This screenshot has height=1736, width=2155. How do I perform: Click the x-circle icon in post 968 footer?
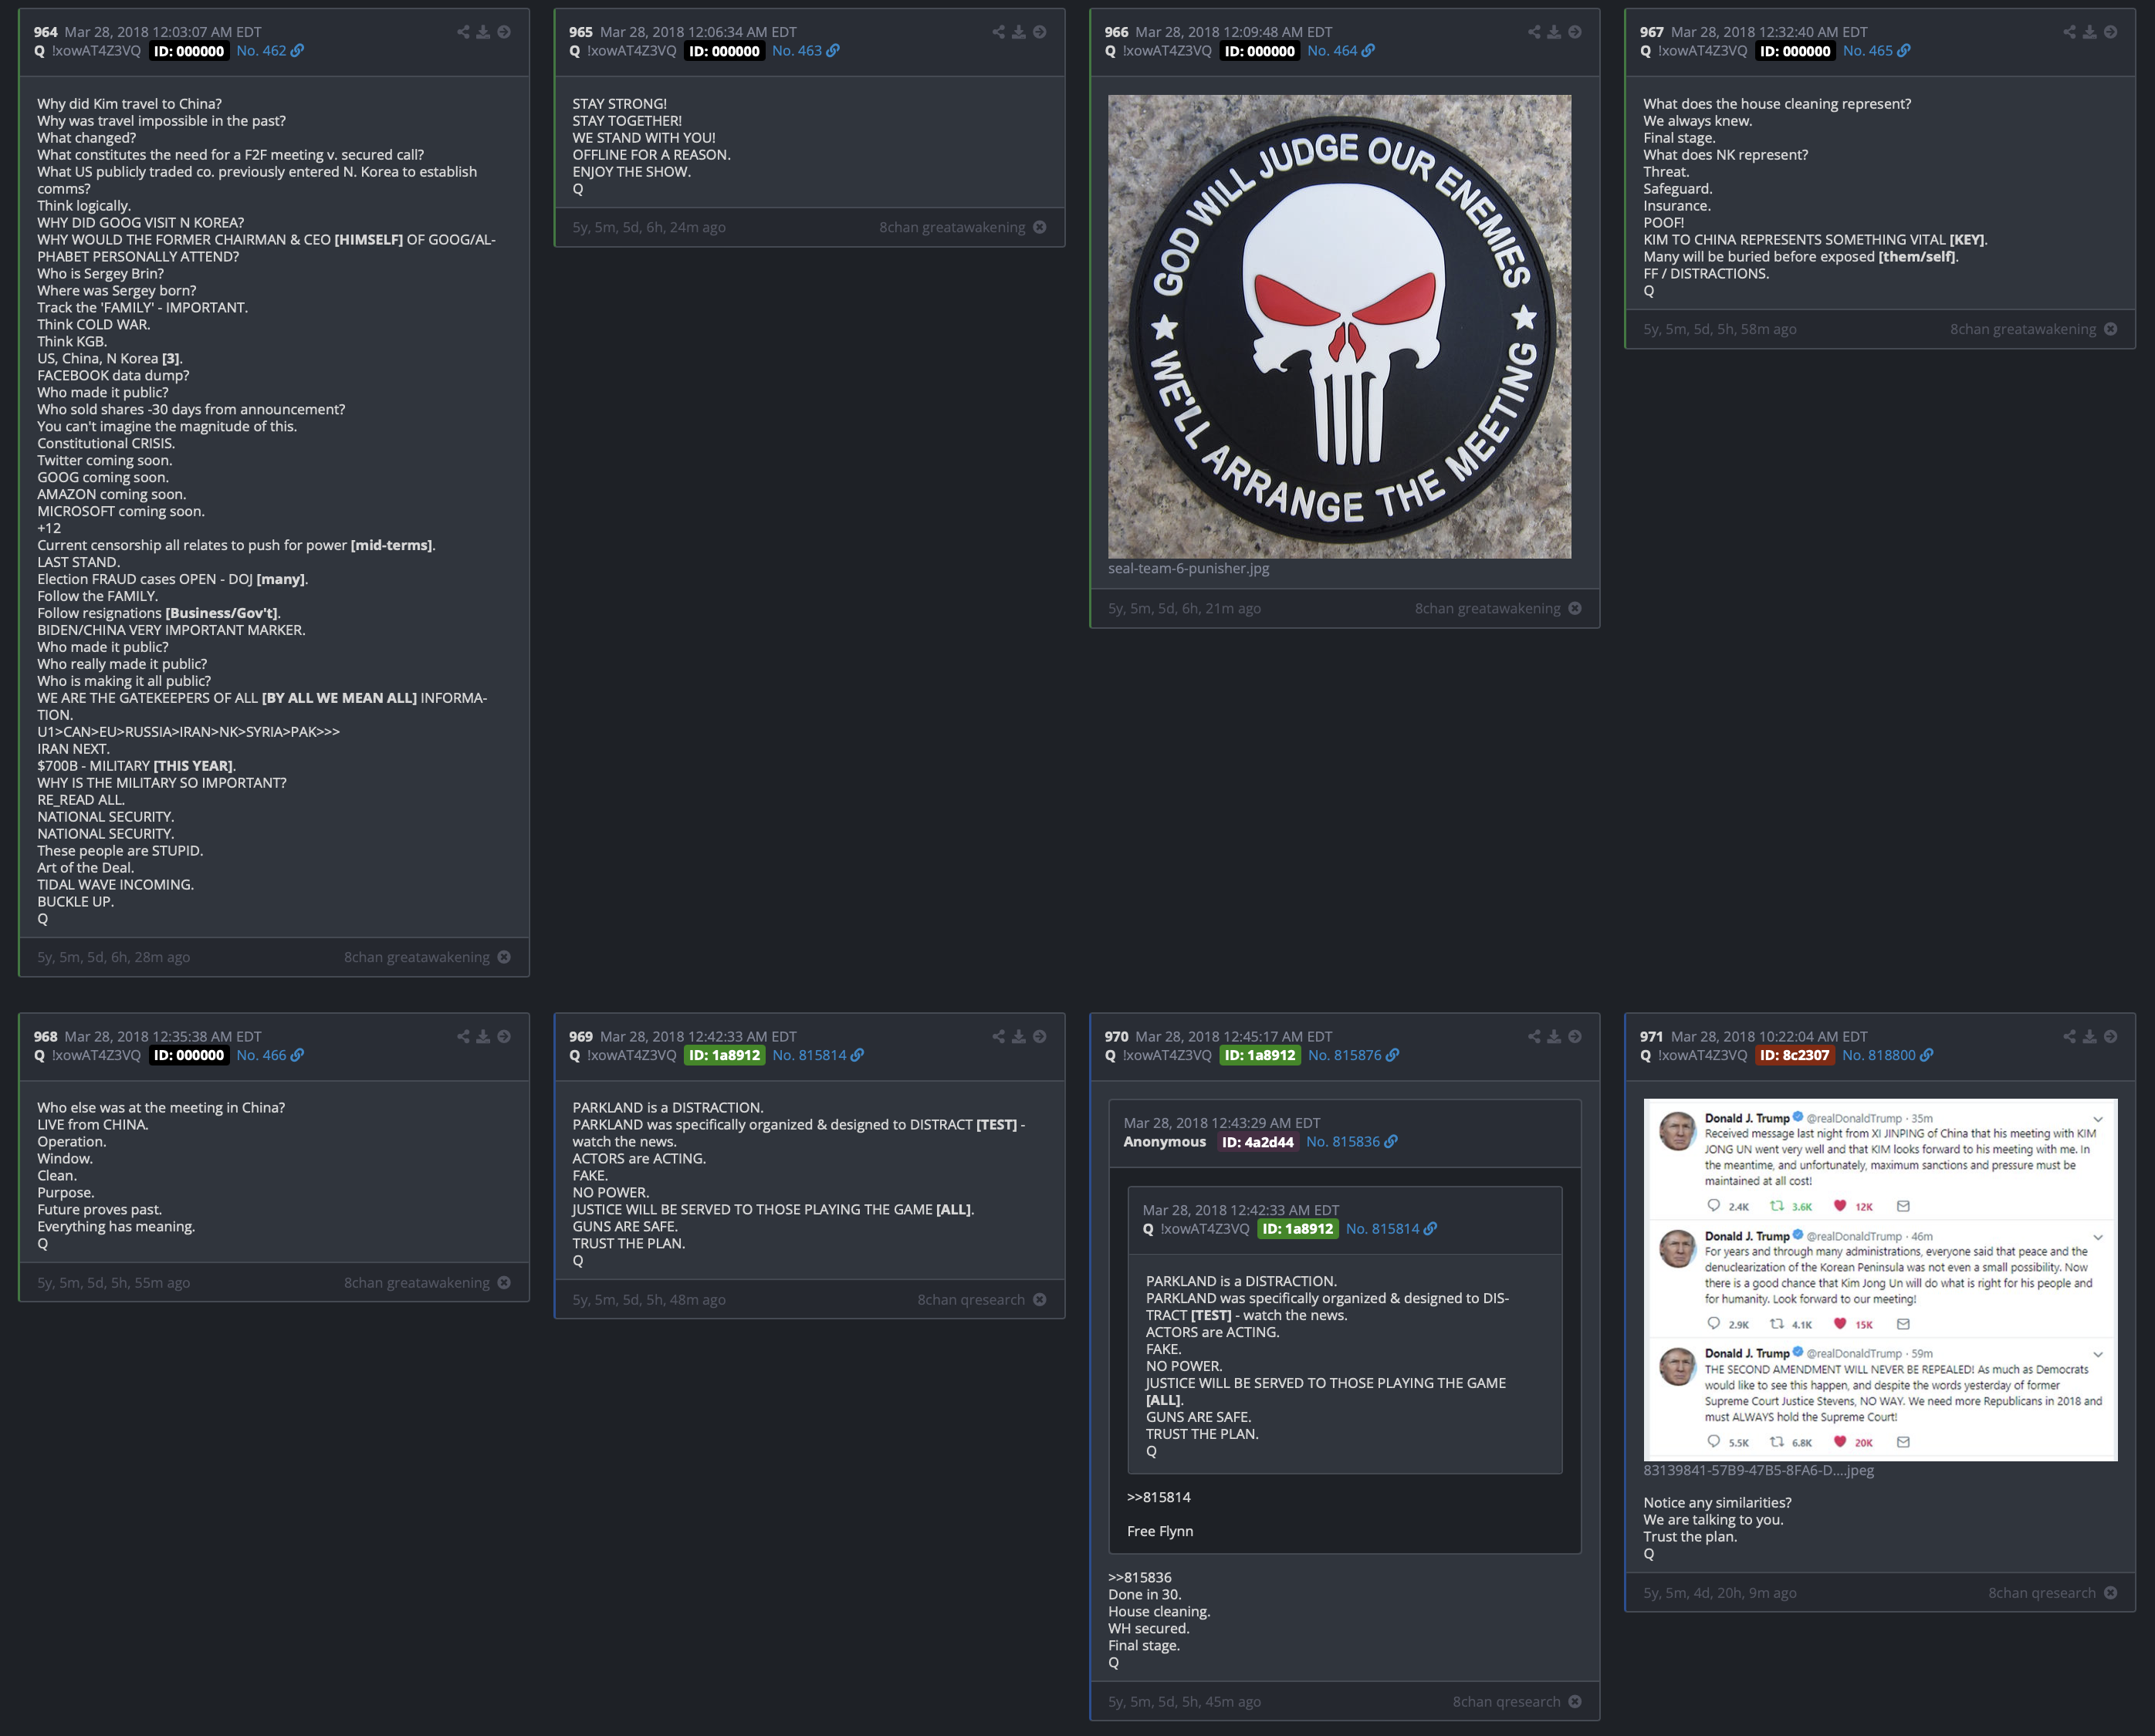coord(504,1282)
